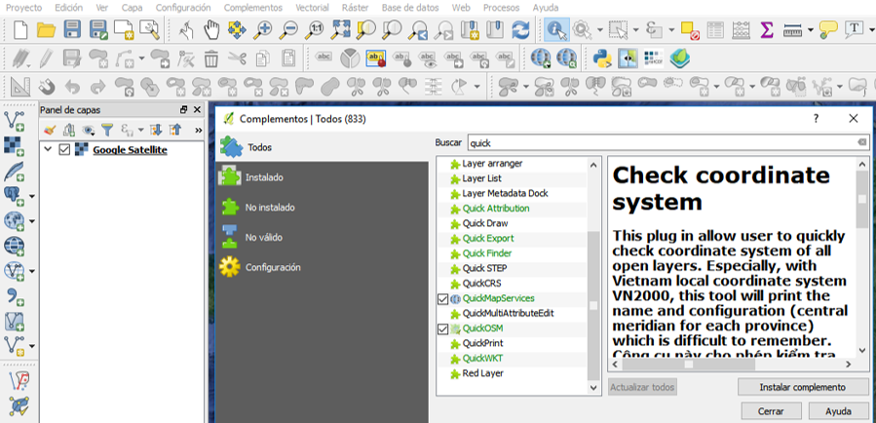
Task: Activate the Identify Features tool
Action: [x=556, y=29]
